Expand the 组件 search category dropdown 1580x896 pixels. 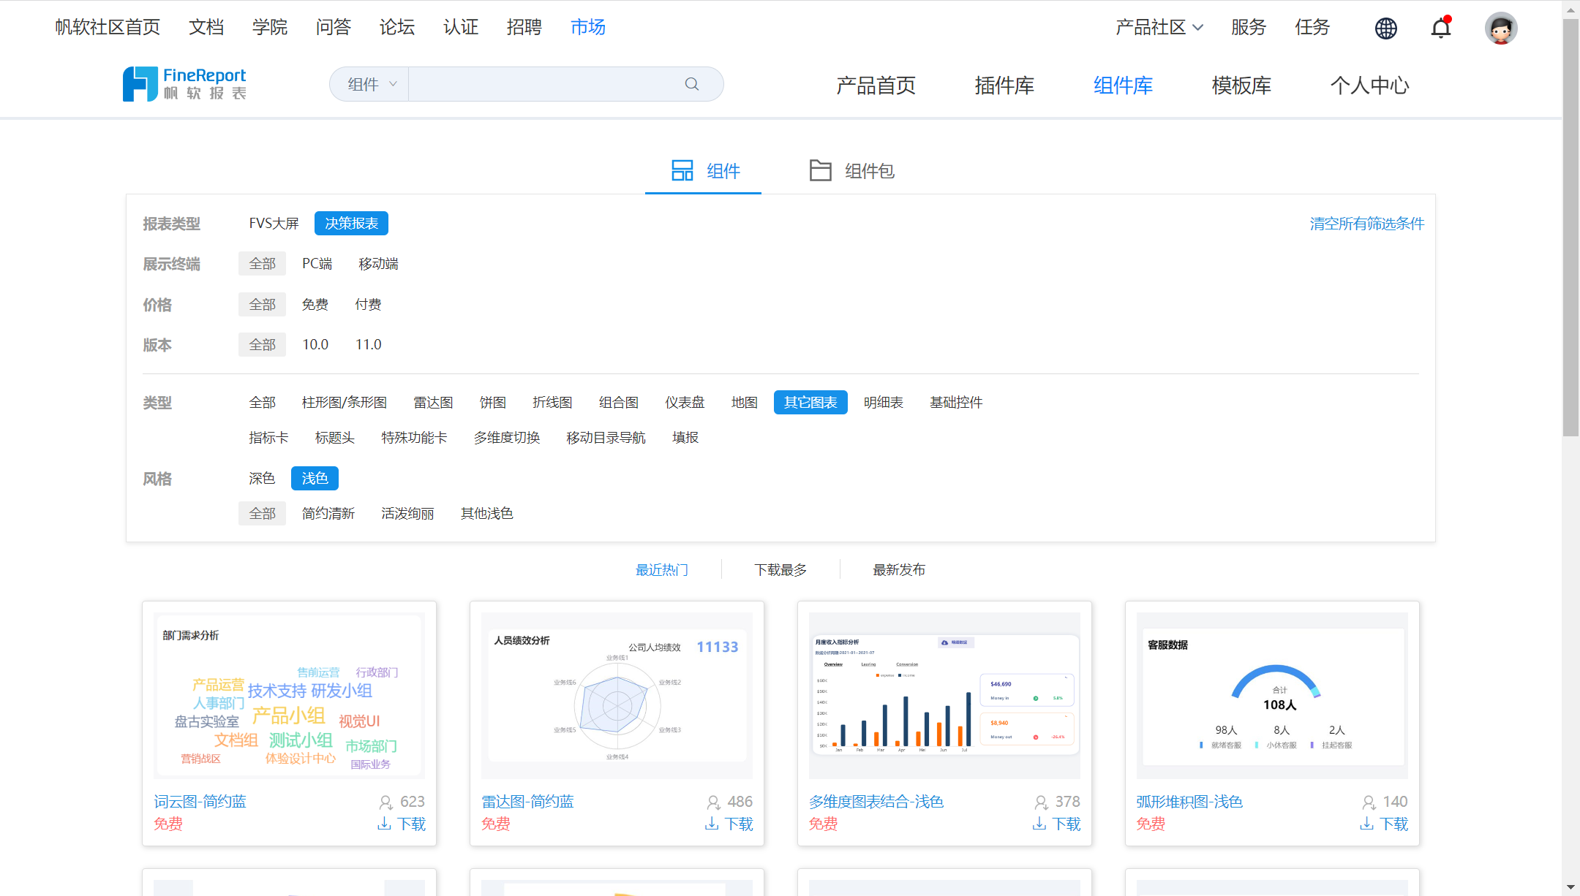tap(371, 84)
